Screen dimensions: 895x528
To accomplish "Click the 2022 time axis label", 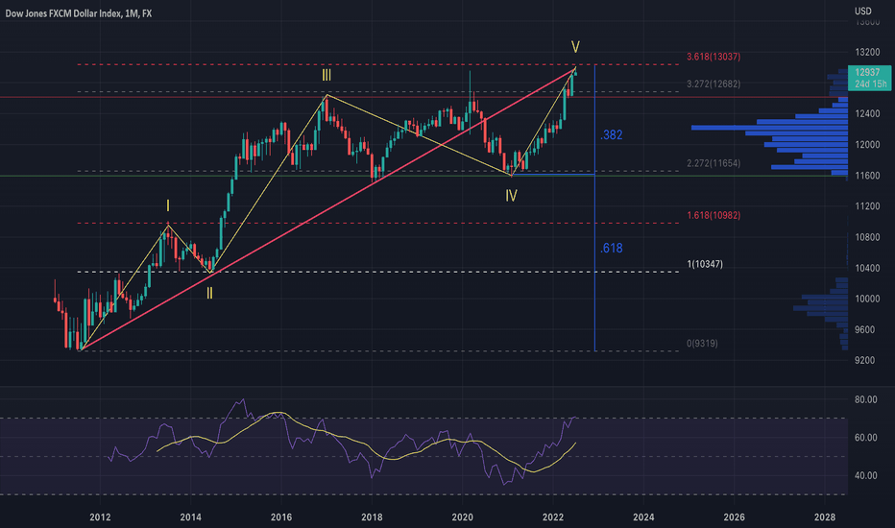I will tap(553, 517).
